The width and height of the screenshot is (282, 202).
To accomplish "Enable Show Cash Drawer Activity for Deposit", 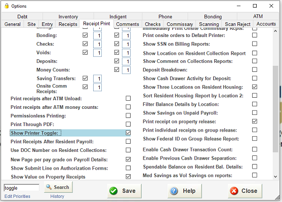I will (255, 78).
